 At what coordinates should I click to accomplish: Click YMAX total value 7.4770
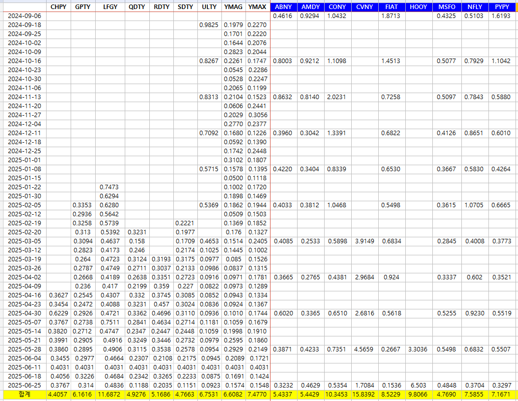coord(257,394)
